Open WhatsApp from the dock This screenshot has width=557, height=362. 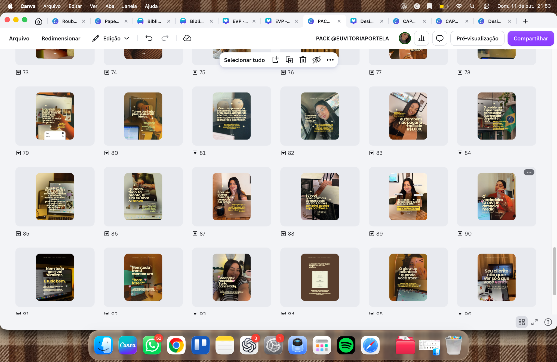(152, 345)
